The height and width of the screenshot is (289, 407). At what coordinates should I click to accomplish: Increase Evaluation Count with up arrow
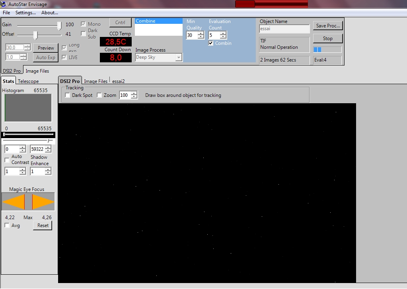[x=223, y=33]
